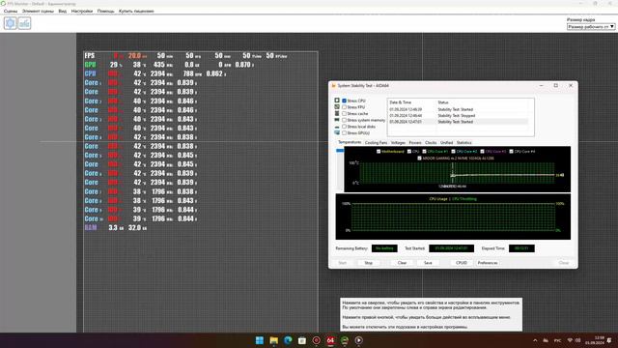Select the GPU row in the overlay

(x=170, y=65)
